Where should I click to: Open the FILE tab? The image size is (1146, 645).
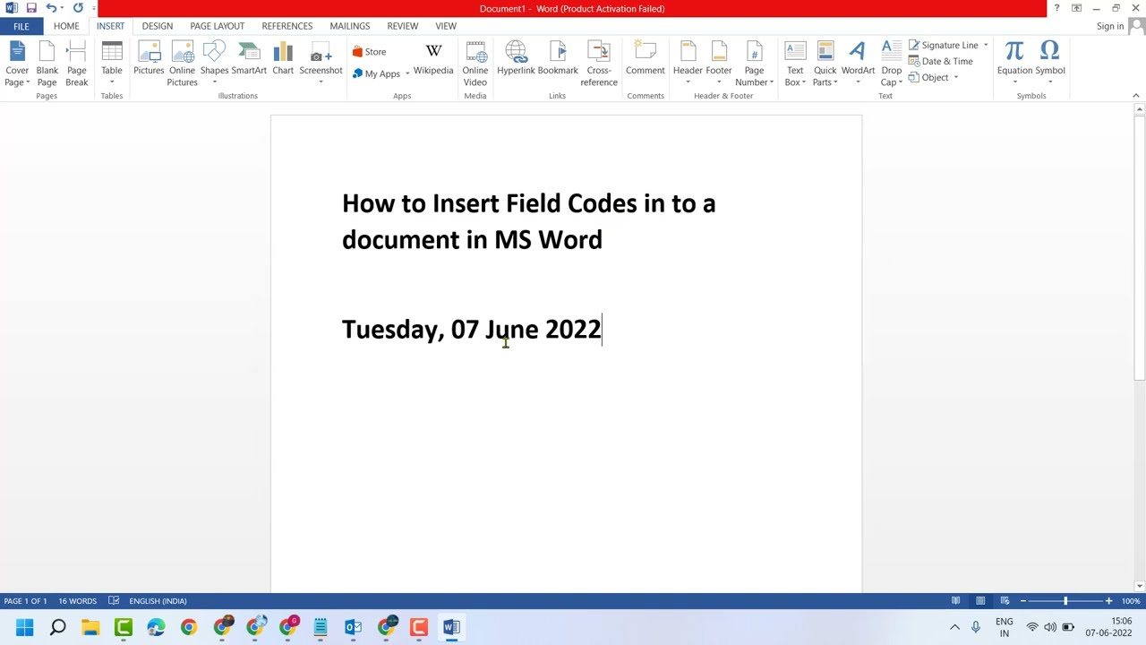21,26
